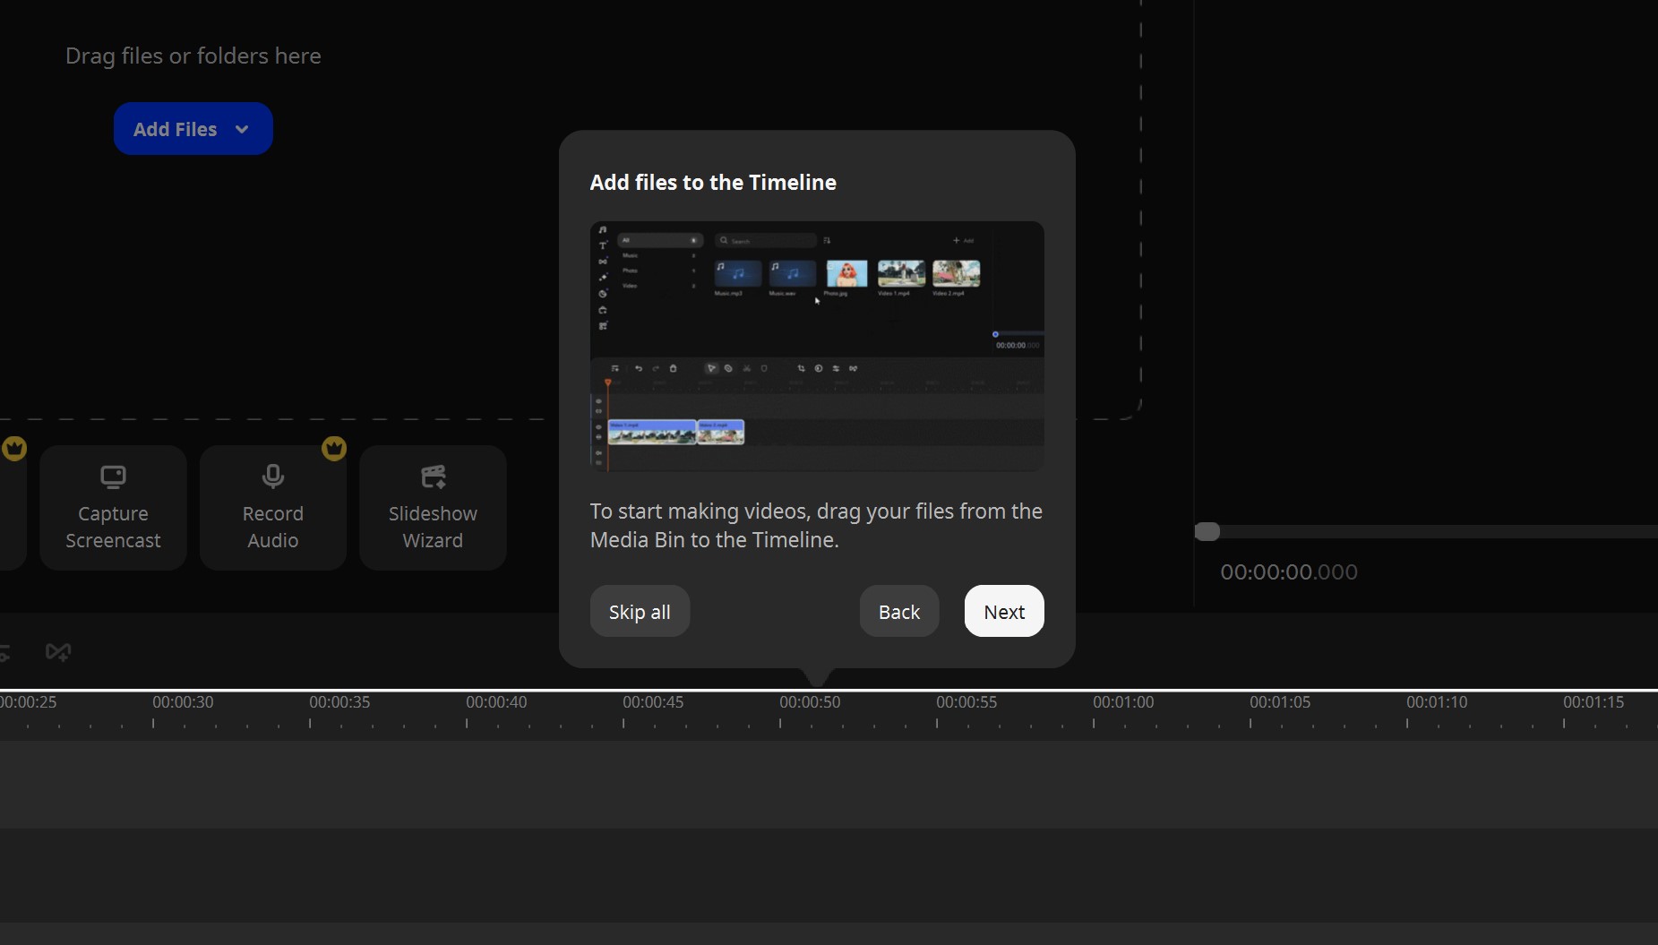The image size is (1658, 945).
Task: Click the timeline zoom slider handle
Action: click(1206, 531)
